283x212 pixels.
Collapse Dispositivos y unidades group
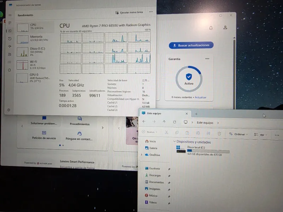tap(174, 142)
